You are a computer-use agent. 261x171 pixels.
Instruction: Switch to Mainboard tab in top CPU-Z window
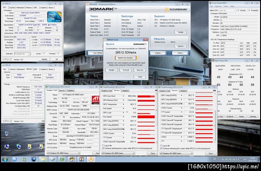pyautogui.click(x=20, y=8)
